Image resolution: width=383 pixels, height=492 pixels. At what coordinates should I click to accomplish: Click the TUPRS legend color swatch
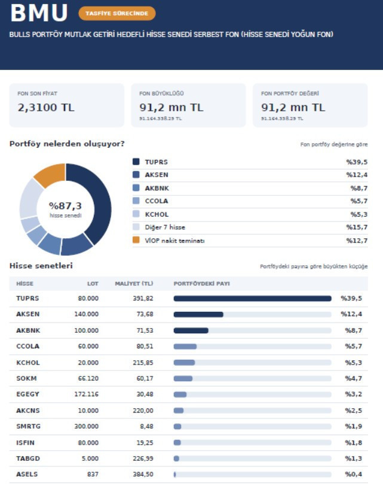click(x=136, y=162)
